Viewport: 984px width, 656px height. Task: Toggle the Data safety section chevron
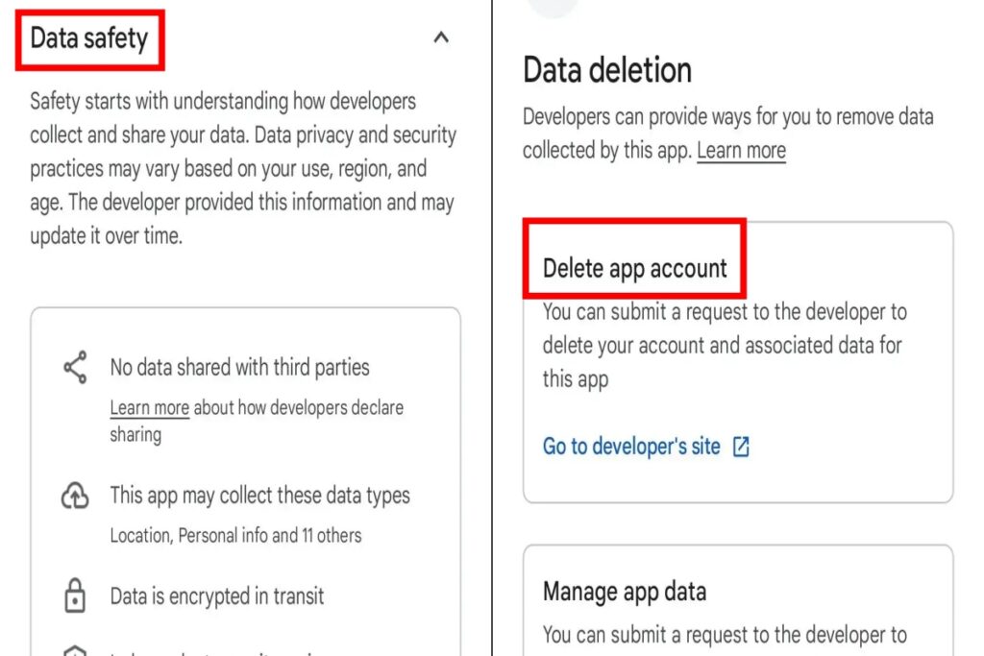click(x=441, y=37)
